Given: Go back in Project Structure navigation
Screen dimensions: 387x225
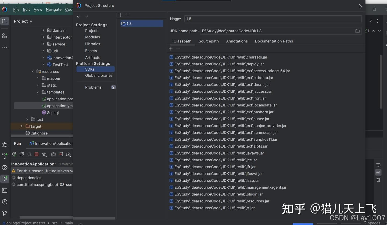Looking at the screenshot, I should pyautogui.click(x=79, y=16).
